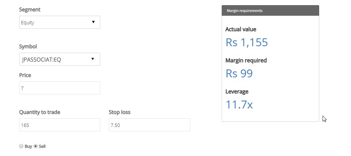This screenshot has width=351, height=156.
Task: Click the Rs 1,155 actual value figure
Action: pyautogui.click(x=246, y=42)
